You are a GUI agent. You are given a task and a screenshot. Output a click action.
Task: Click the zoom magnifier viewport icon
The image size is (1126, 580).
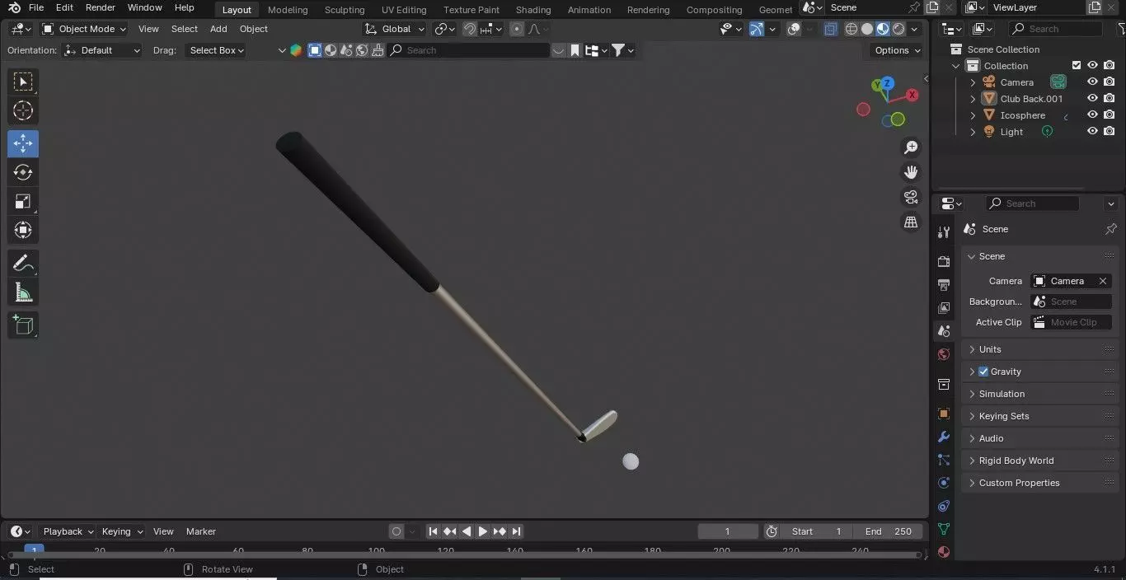click(x=911, y=147)
